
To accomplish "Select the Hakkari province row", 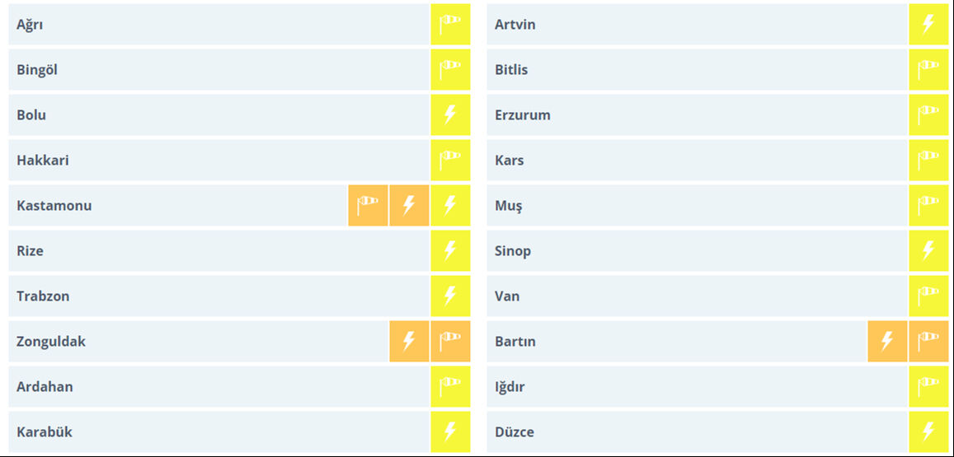I will (x=43, y=161).
